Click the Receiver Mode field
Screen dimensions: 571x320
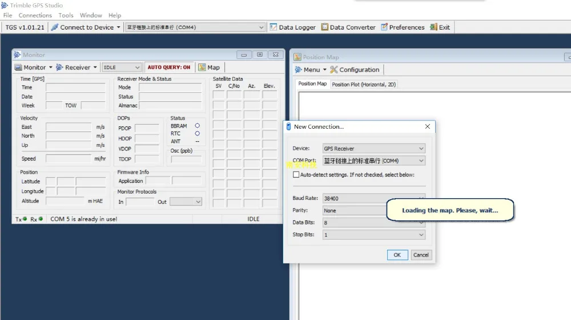(170, 87)
